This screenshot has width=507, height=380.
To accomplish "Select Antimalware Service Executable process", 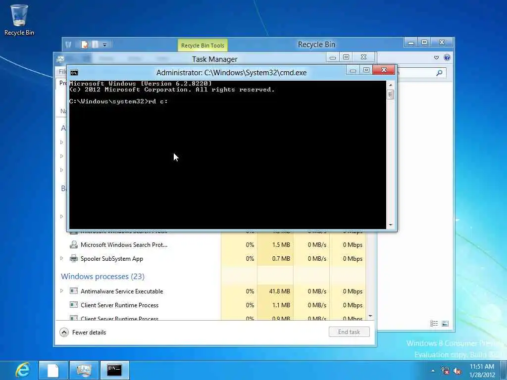I will click(x=210, y=291).
